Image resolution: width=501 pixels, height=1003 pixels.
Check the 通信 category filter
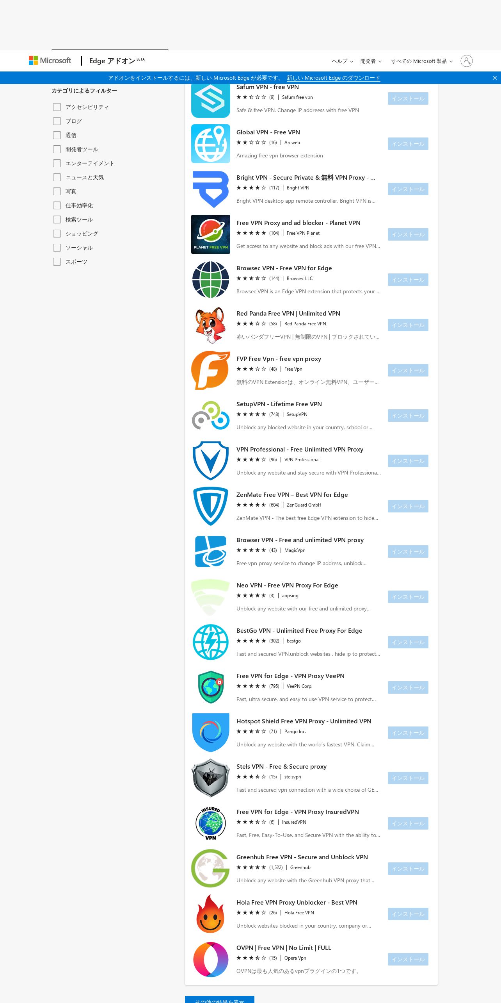[x=57, y=135]
